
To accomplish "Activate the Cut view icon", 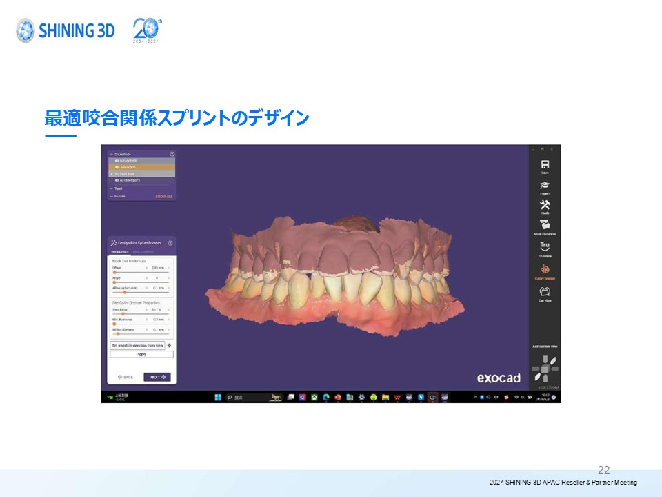I will coord(545,291).
